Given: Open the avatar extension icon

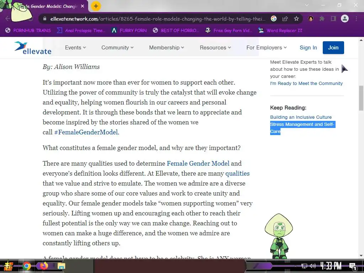Looking at the screenshot, I should tap(311, 18).
